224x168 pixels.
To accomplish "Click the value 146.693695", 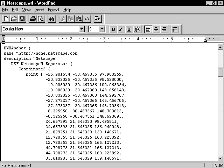I will (x=109, y=116).
